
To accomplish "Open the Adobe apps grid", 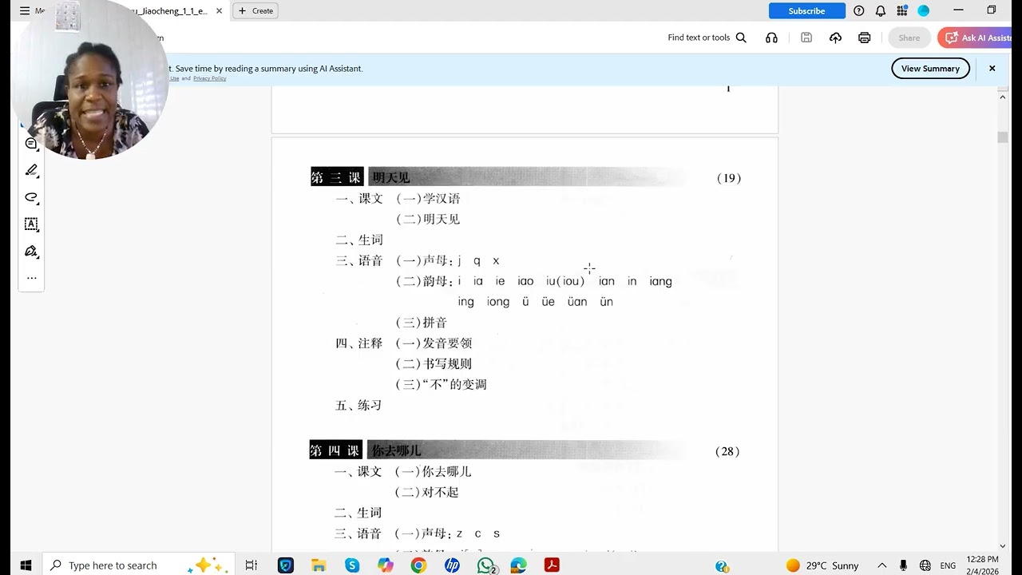I will coord(902,11).
